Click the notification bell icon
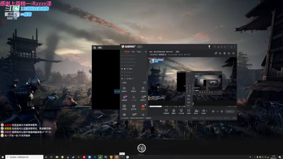The height and width of the screenshot is (159, 283). 229,53
